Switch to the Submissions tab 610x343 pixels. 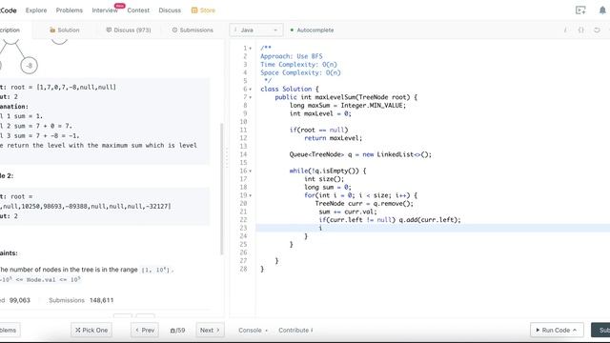(193, 30)
